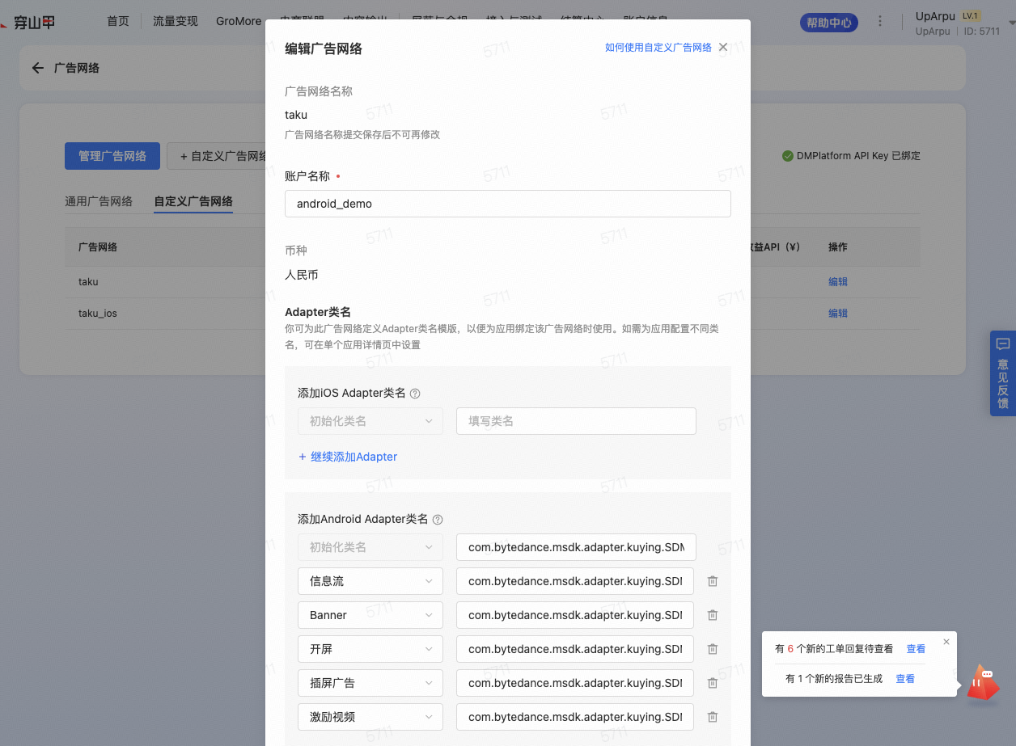The height and width of the screenshot is (746, 1016).
Task: Open the 首页 menu item
Action: (118, 21)
